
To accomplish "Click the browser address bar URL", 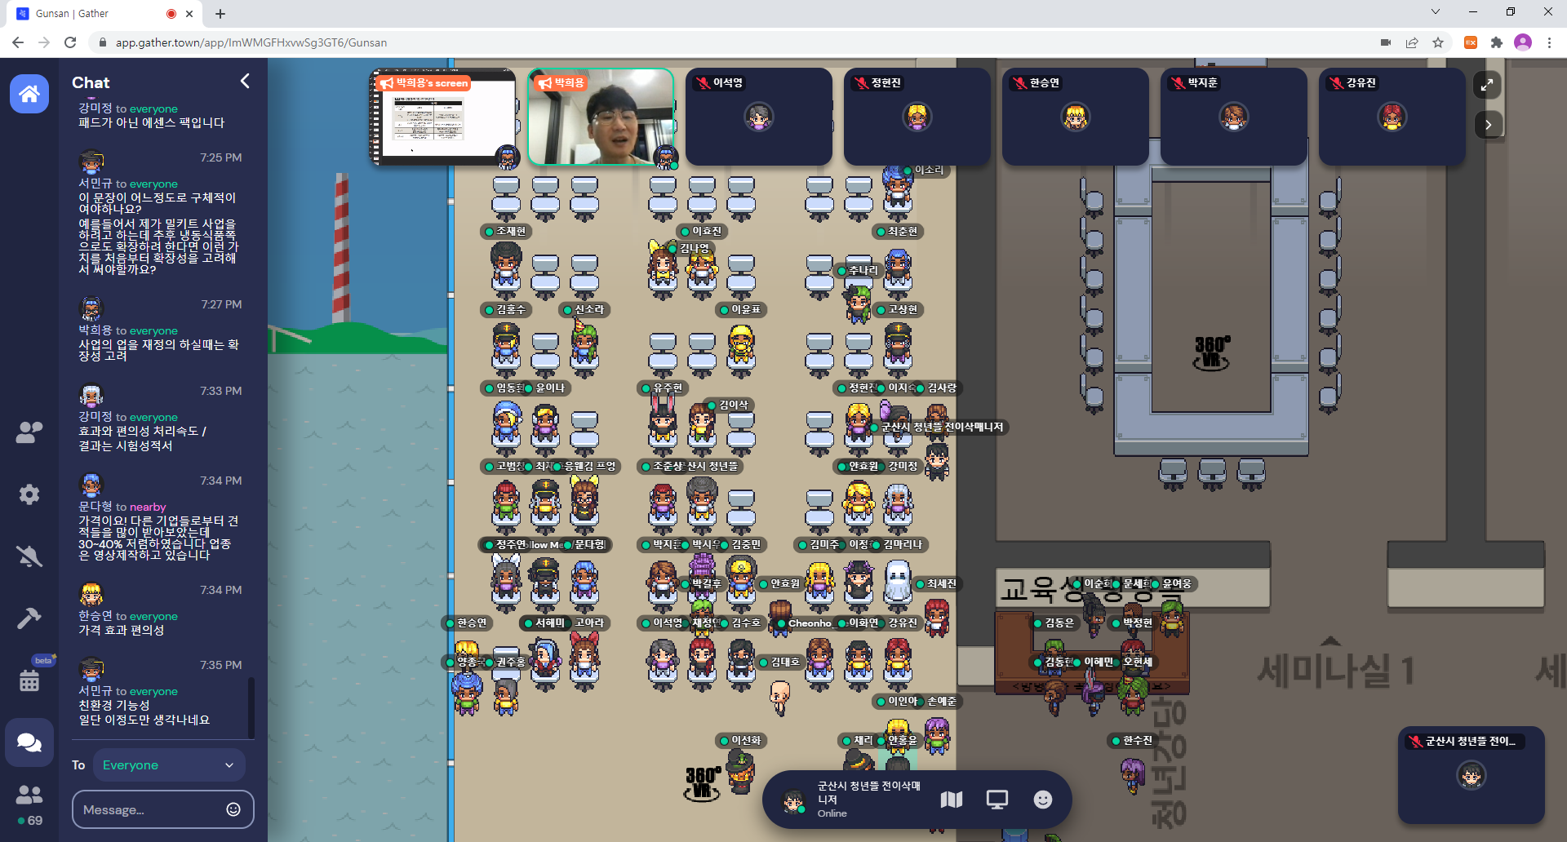I will 251,42.
